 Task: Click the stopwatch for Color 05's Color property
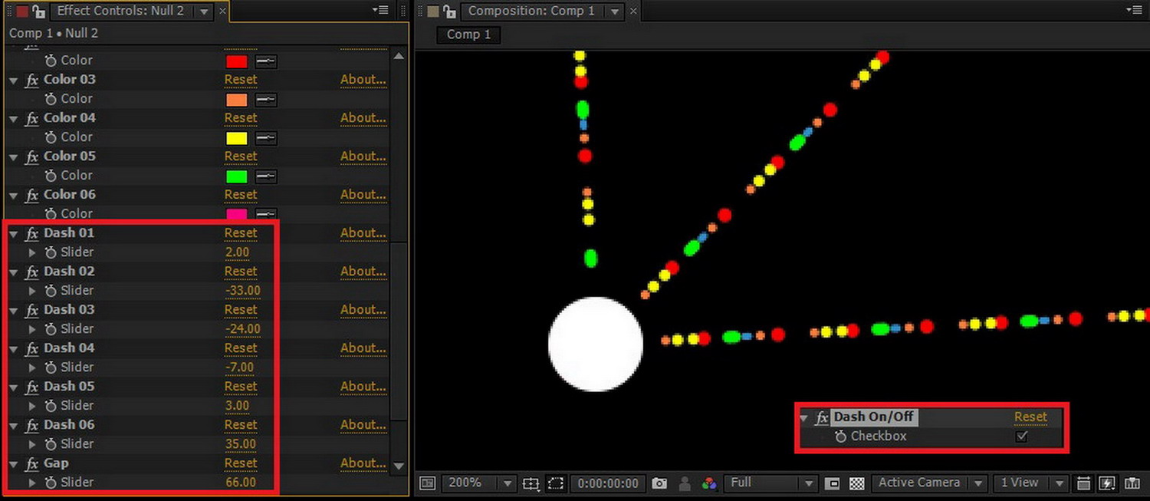(x=51, y=176)
